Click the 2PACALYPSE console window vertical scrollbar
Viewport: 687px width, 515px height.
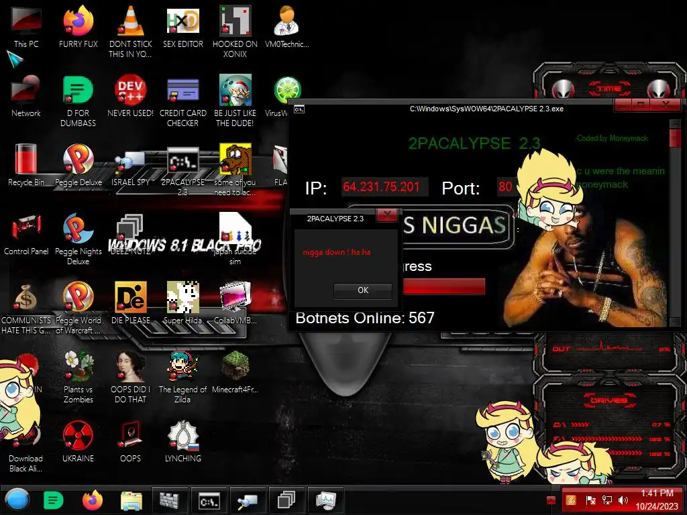(x=675, y=222)
